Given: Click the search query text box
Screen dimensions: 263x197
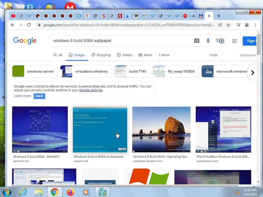Looking at the screenshot, I should [x=123, y=41].
